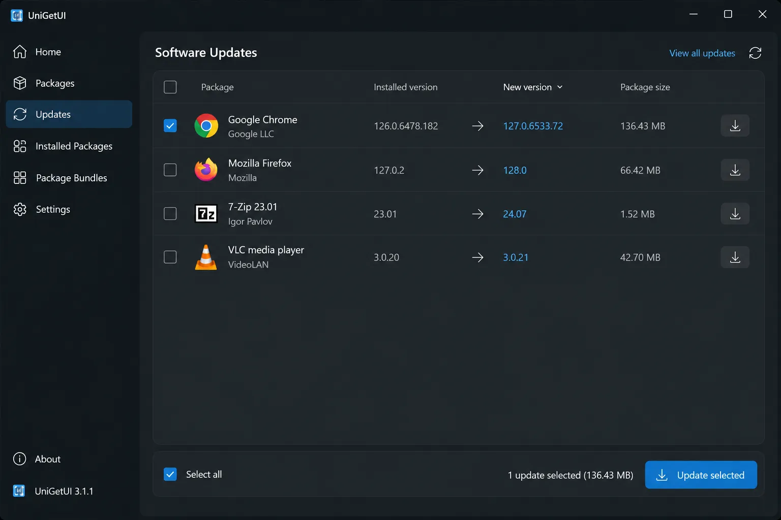Click the Installed version column header
The height and width of the screenshot is (520, 781).
pos(405,87)
